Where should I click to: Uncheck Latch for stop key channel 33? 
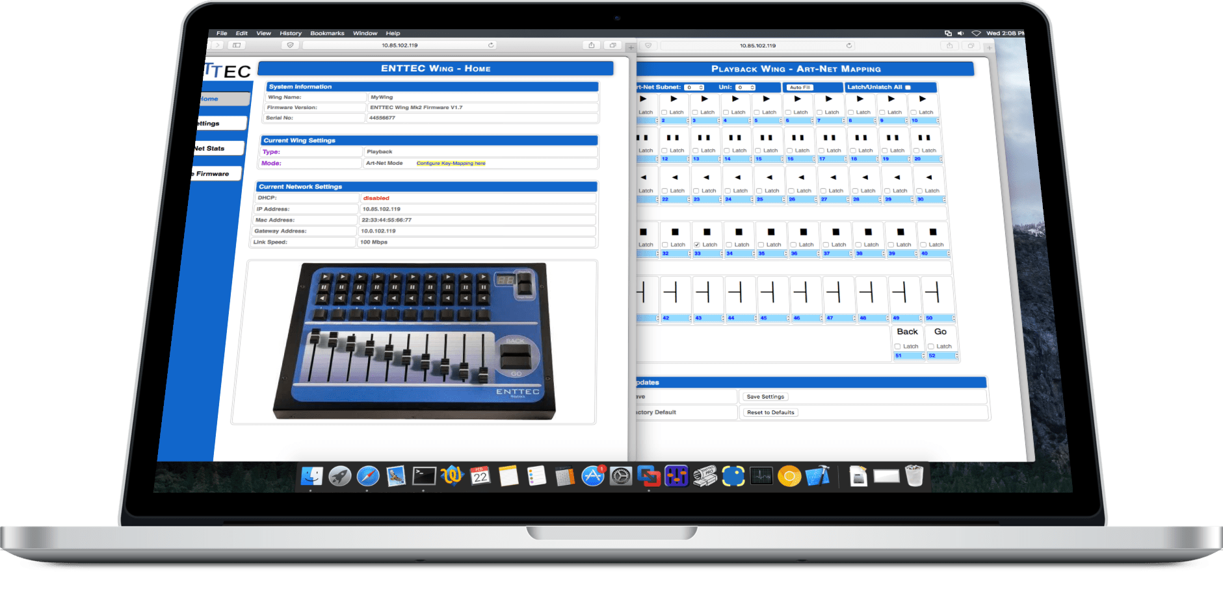tap(697, 245)
